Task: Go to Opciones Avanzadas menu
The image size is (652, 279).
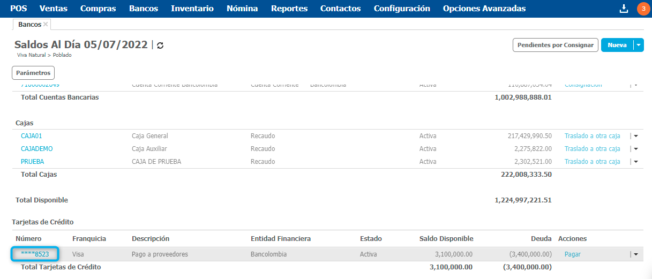Action: (484, 9)
